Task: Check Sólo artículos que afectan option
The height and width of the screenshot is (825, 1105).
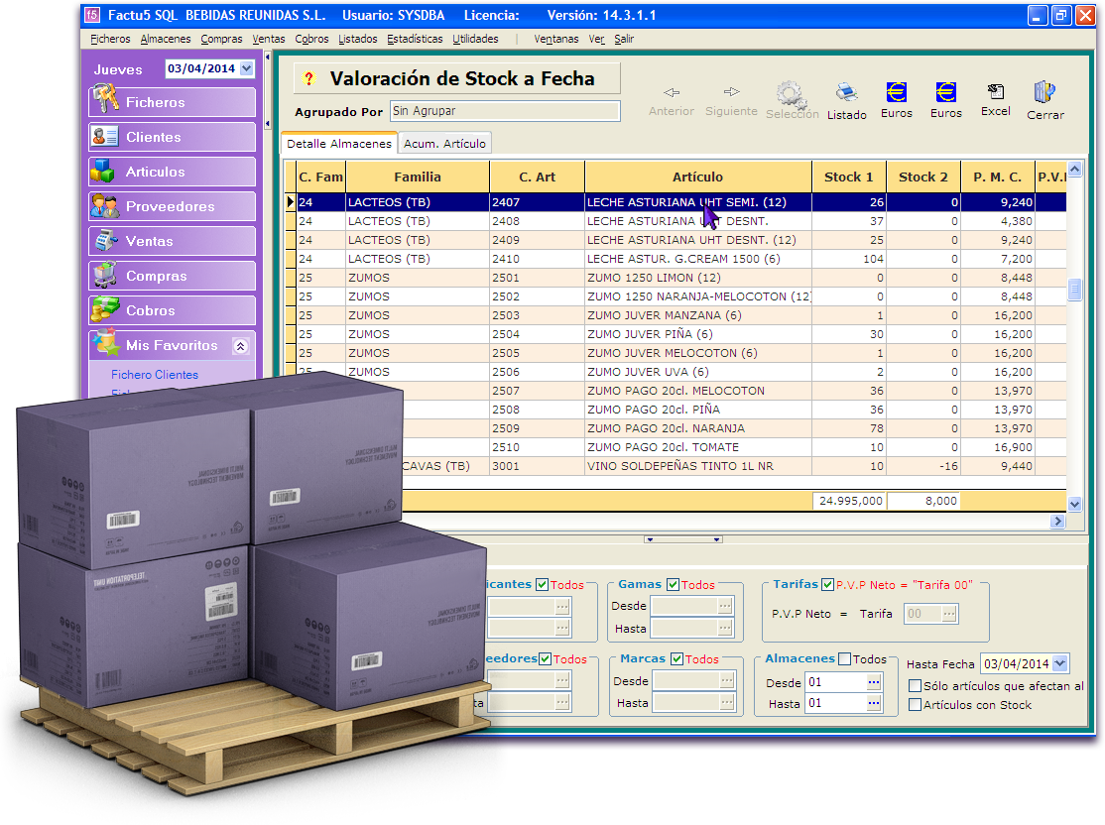Action: point(915,685)
